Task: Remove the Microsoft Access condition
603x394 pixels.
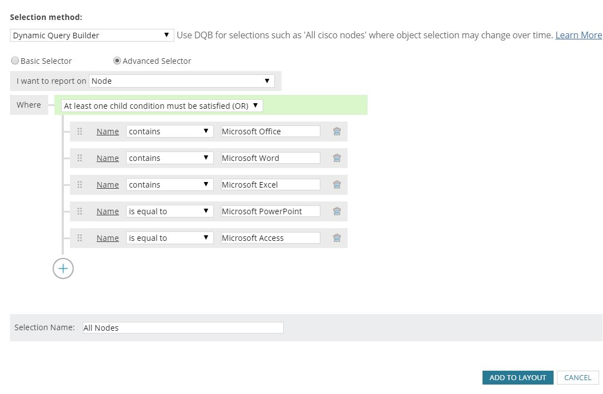Action: (336, 238)
